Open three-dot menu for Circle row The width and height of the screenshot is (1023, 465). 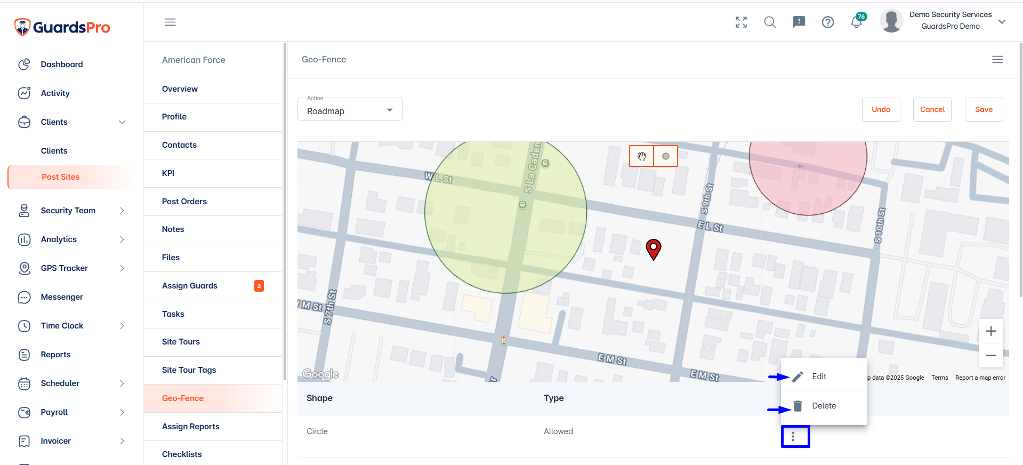[793, 436]
